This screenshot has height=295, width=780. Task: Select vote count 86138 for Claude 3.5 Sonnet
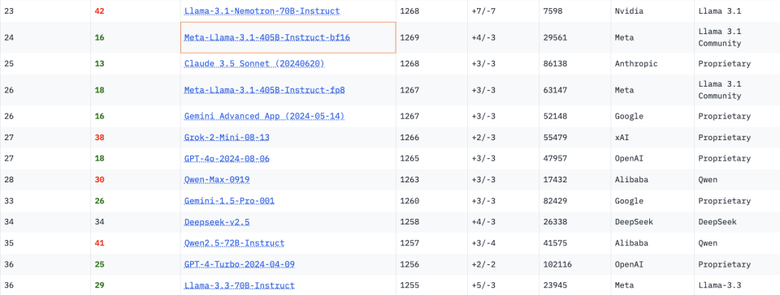point(555,63)
